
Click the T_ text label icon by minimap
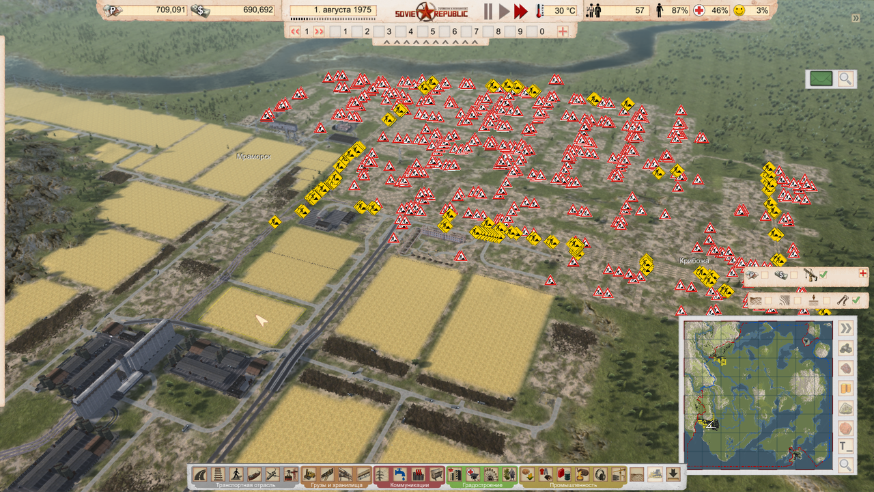[x=846, y=446]
